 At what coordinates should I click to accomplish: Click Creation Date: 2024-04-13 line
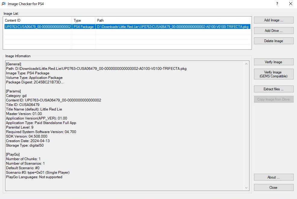pyautogui.click(x=28, y=141)
